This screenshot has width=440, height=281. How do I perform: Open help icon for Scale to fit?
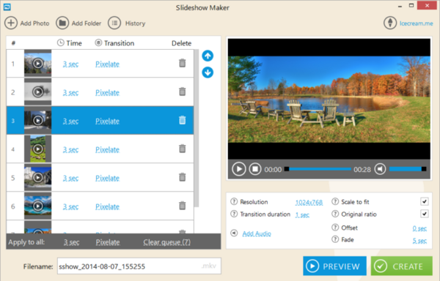[x=335, y=201]
